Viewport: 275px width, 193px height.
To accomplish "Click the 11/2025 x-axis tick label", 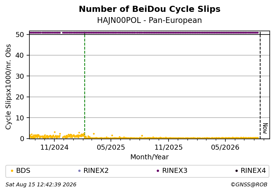I will tap(169, 147).
